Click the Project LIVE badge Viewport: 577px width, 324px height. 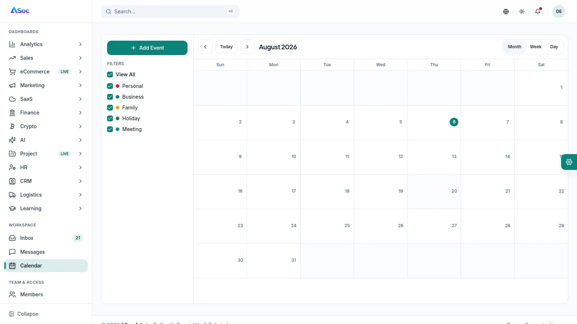(x=65, y=154)
